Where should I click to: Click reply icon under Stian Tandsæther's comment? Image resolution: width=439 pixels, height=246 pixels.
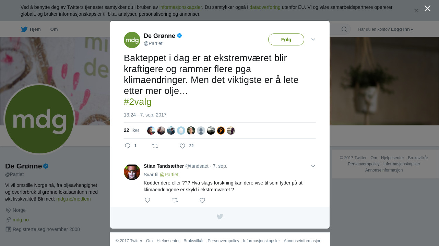147,200
